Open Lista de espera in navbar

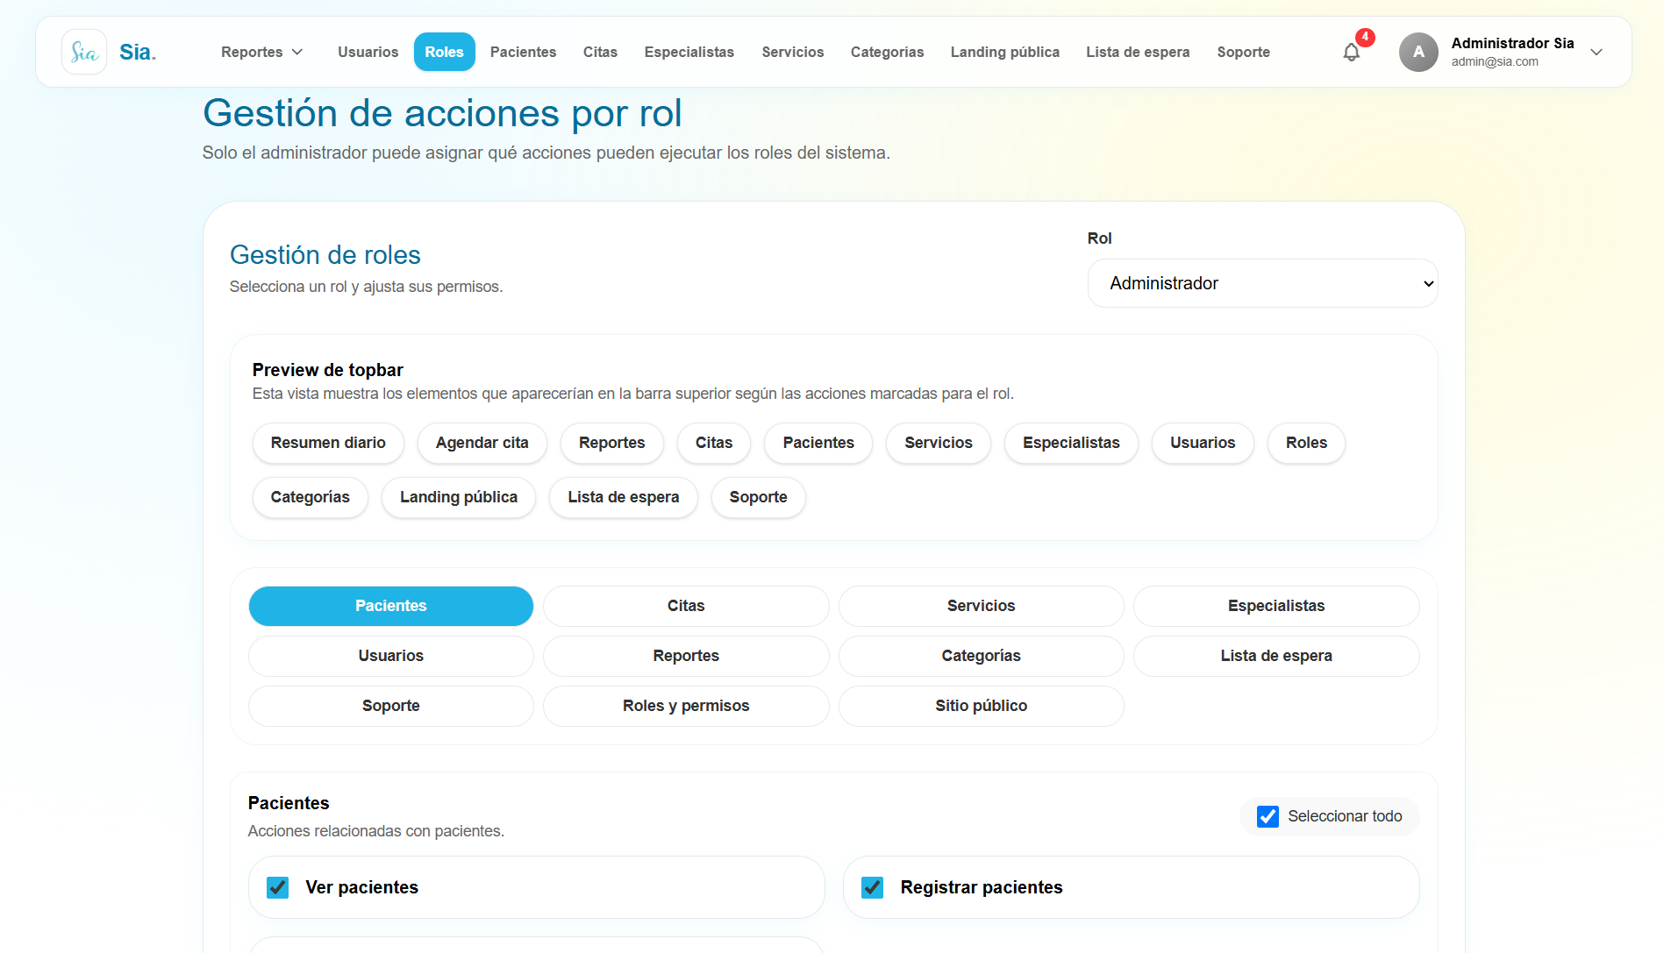tap(1139, 52)
